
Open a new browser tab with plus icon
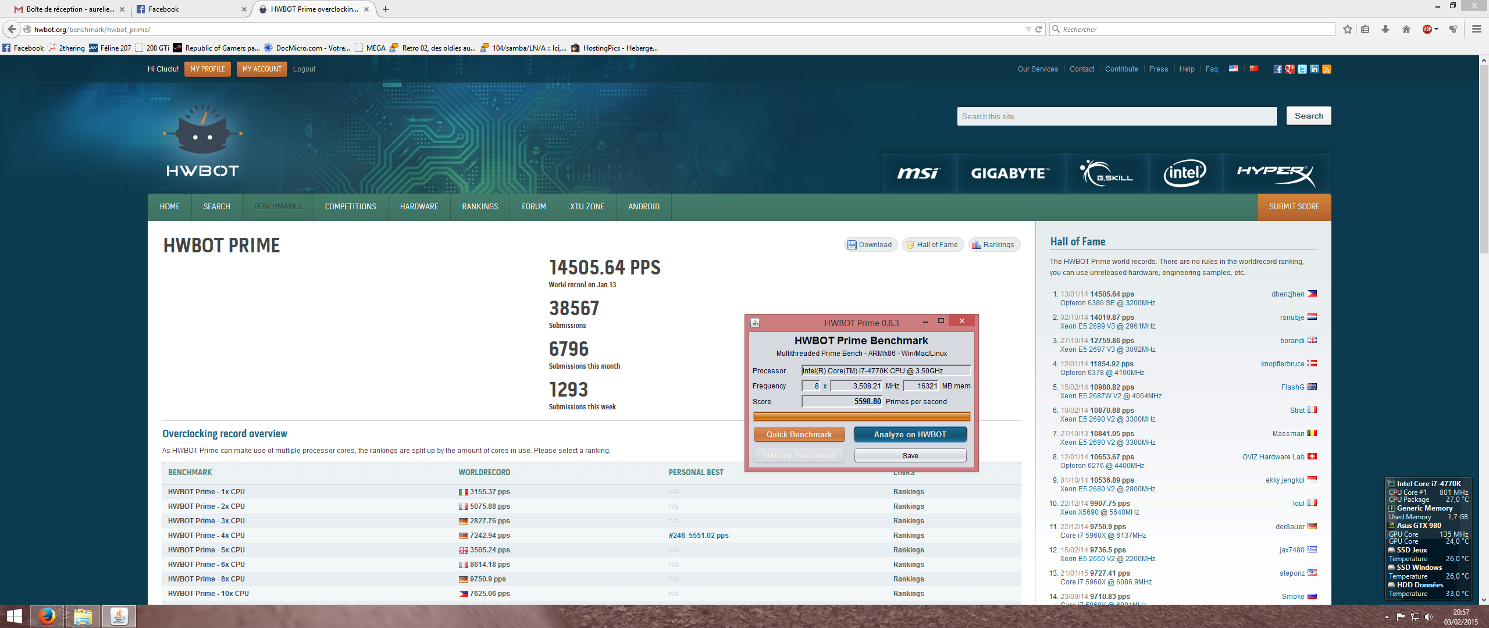385,9
